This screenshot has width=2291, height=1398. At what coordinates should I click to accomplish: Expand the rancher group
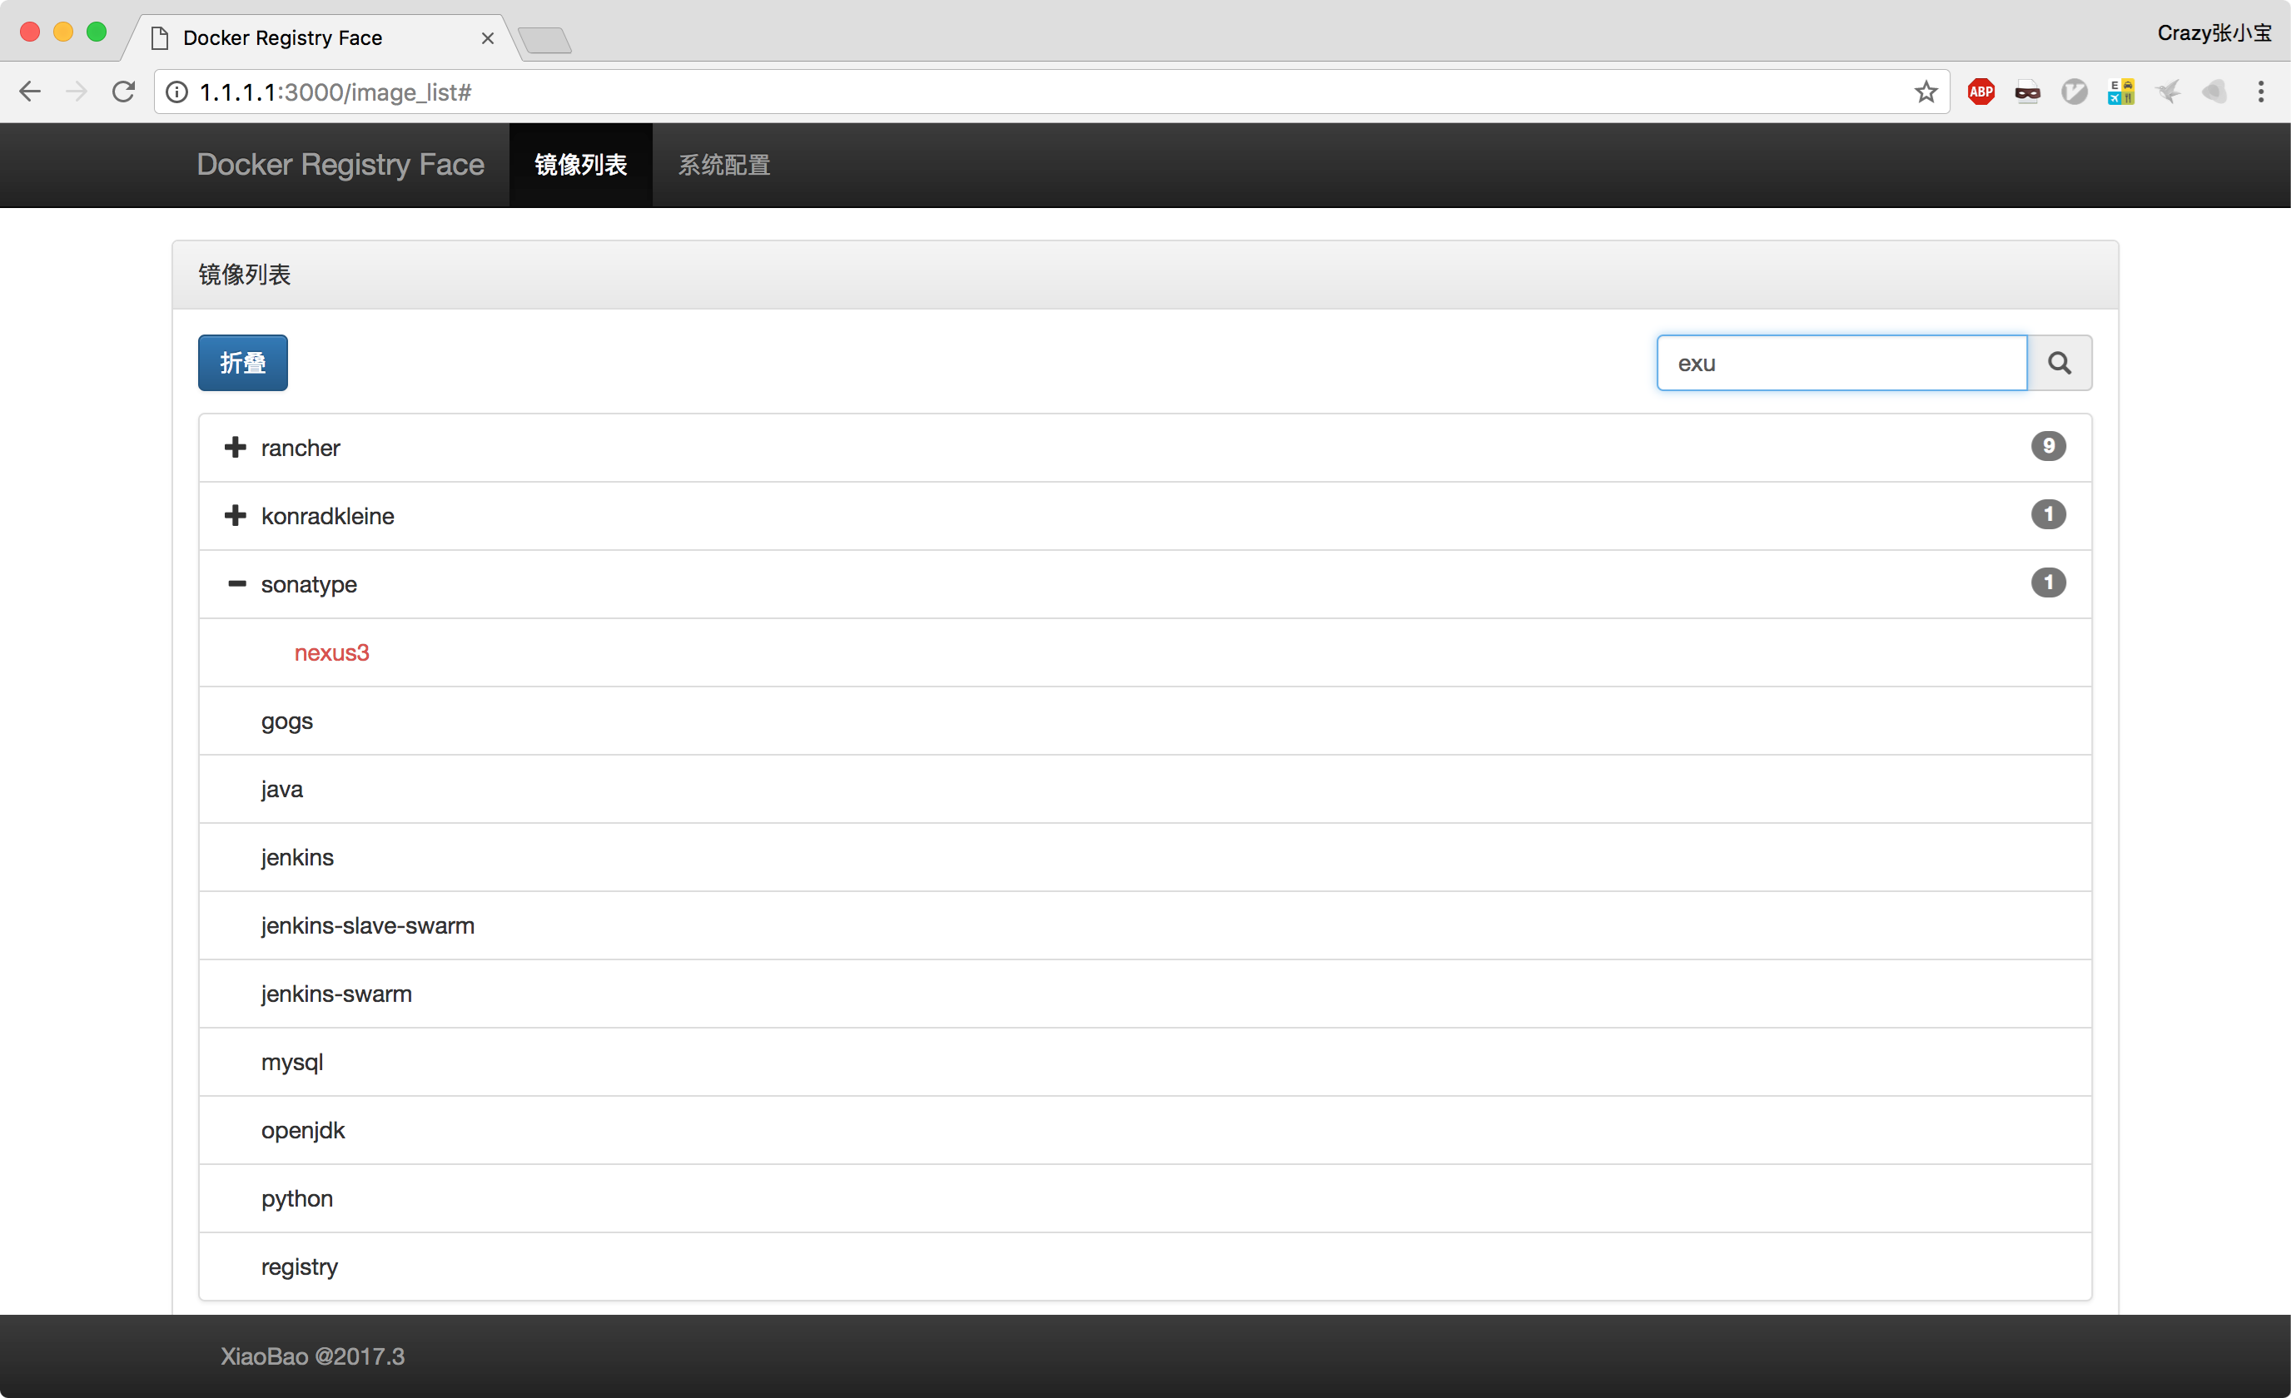click(x=236, y=448)
